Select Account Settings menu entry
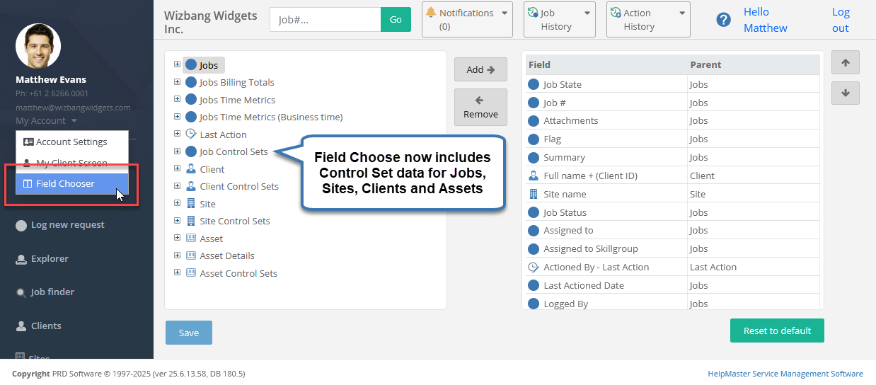This screenshot has width=876, height=385. [72, 142]
